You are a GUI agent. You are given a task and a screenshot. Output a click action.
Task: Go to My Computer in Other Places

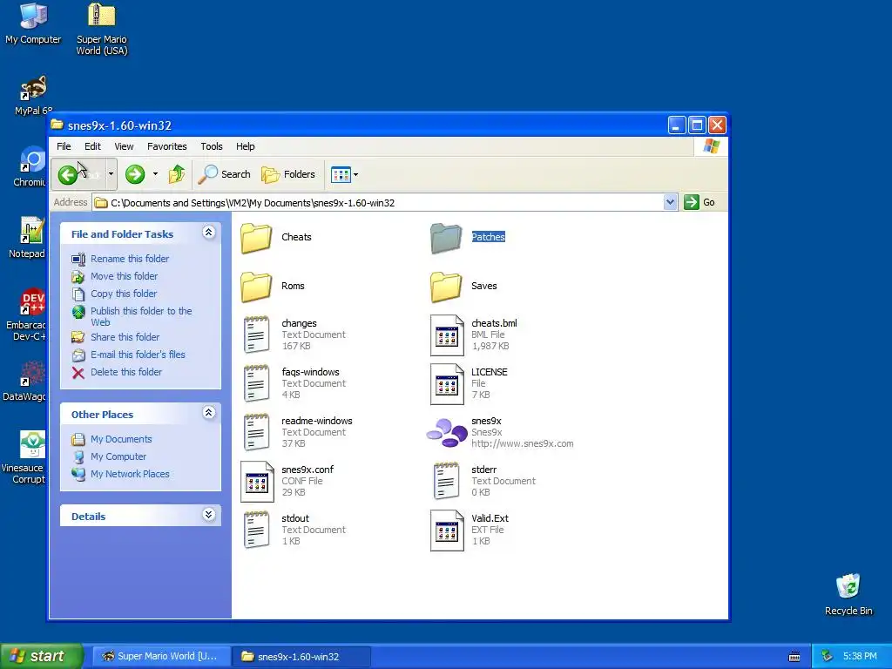[118, 456]
